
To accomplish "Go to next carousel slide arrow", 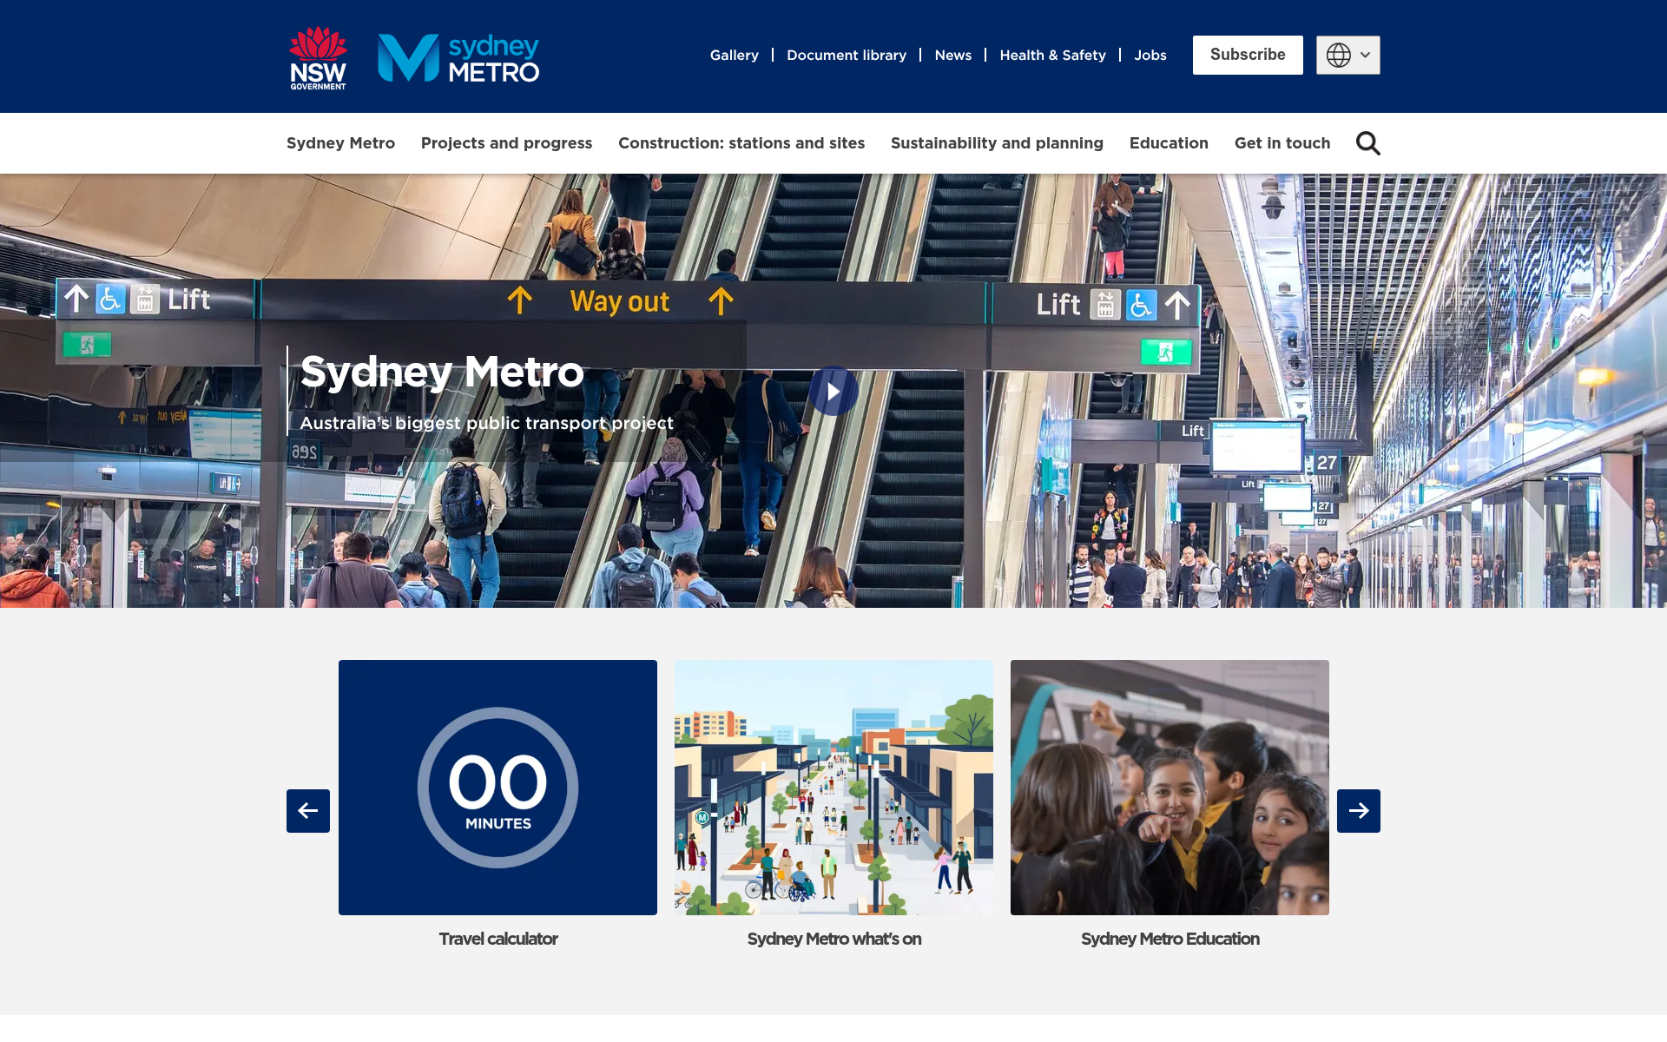I will [x=1359, y=811].
